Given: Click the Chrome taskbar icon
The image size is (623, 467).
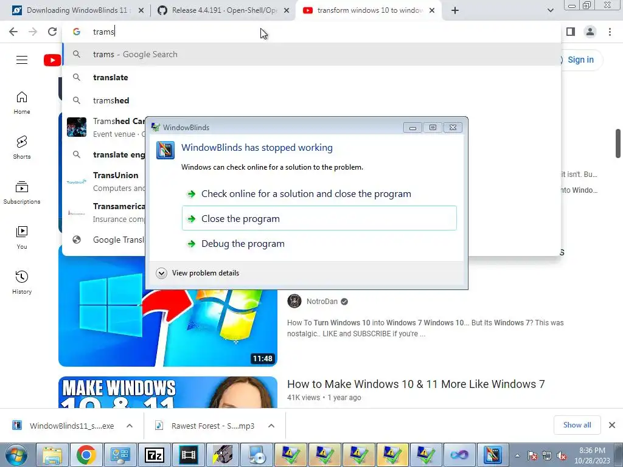Looking at the screenshot, I should (86, 455).
